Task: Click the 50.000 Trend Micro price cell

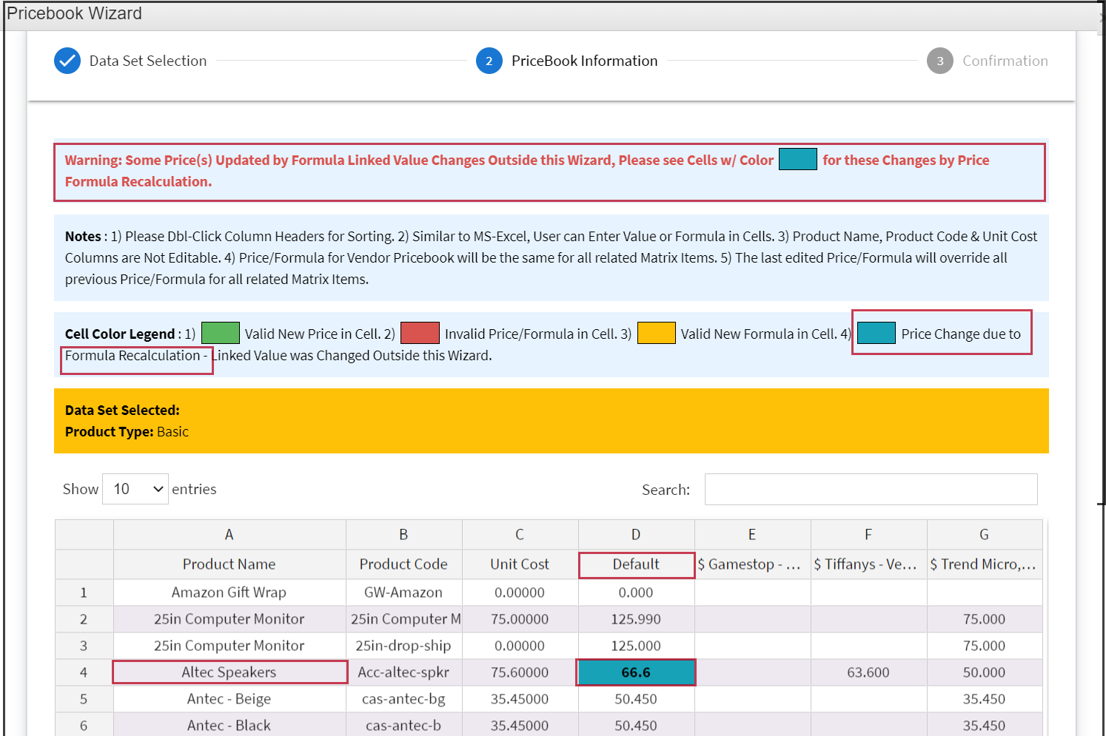Action: point(985,672)
